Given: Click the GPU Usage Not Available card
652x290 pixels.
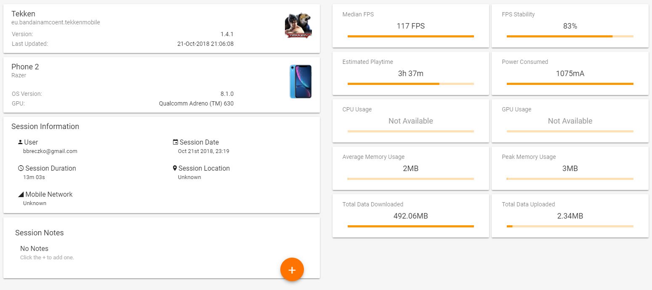Looking at the screenshot, I should (570, 121).
